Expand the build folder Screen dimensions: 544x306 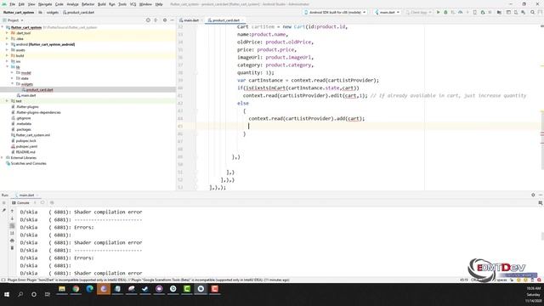[7, 55]
